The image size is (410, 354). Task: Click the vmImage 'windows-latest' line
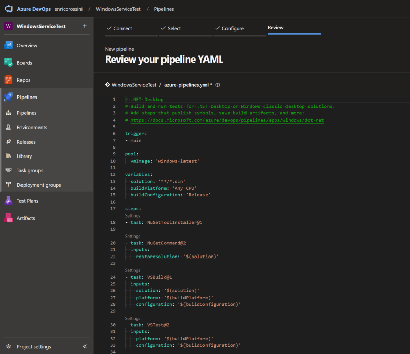pos(165,161)
